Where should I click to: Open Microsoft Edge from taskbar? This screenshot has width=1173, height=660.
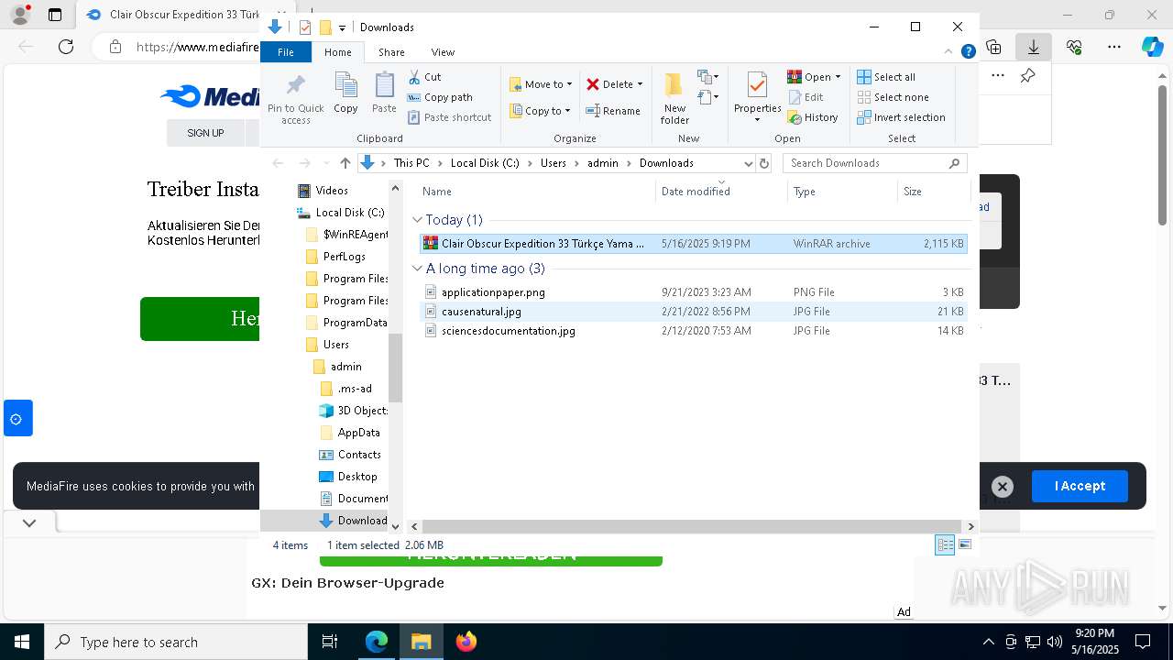coord(377,642)
